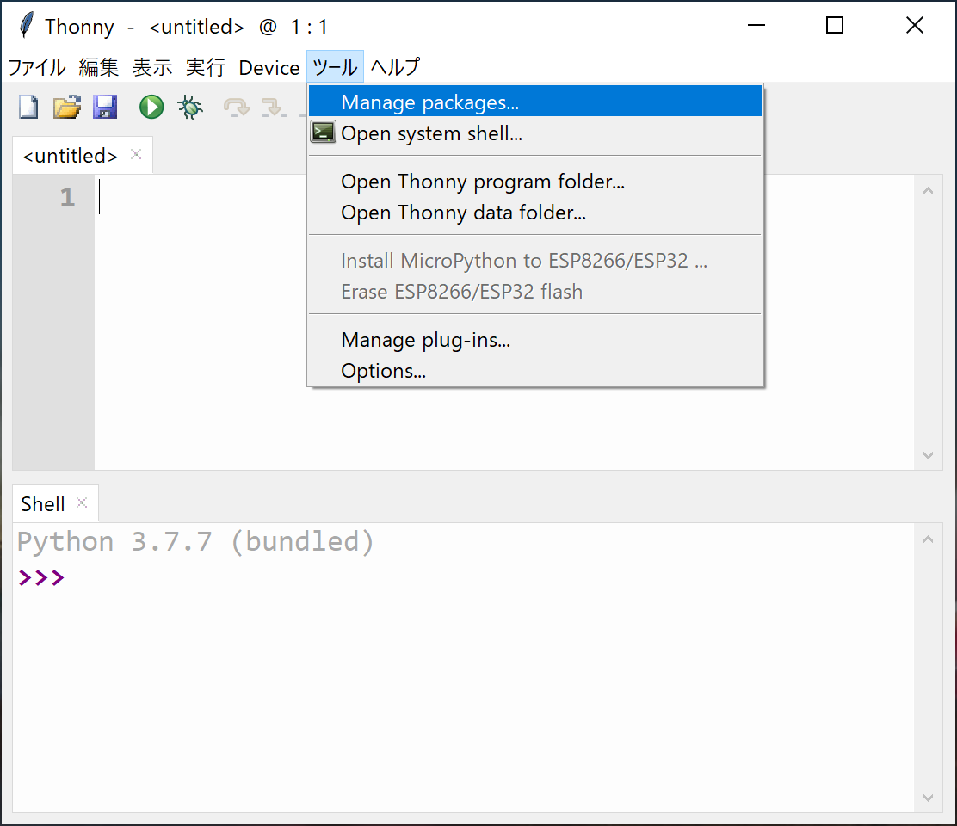Image resolution: width=957 pixels, height=826 pixels.
Task: Click the editor scrollbar down arrow
Action: coord(929,455)
